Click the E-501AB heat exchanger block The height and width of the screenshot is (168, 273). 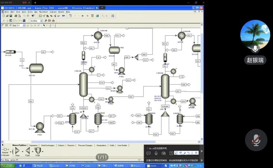tap(98, 36)
